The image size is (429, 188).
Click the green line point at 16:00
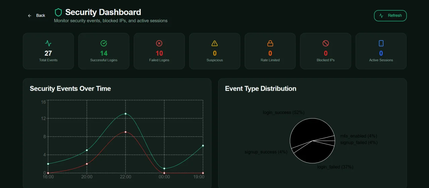point(48,164)
